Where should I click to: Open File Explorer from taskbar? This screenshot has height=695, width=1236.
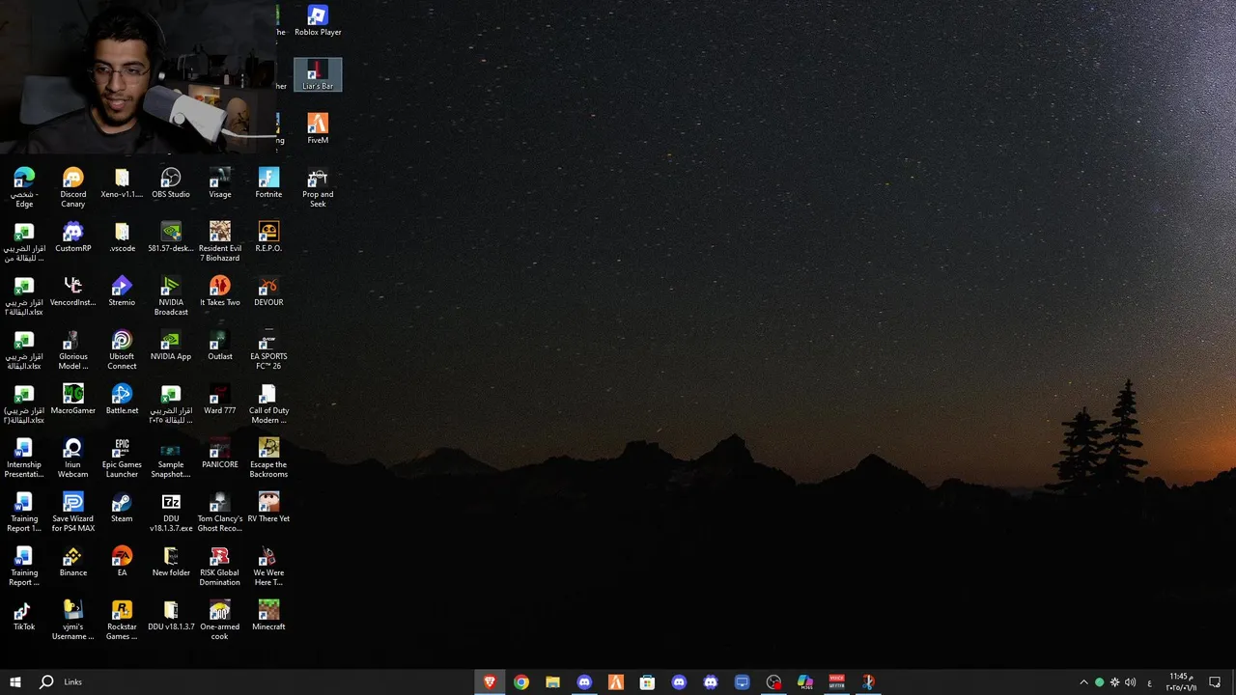pyautogui.click(x=552, y=681)
